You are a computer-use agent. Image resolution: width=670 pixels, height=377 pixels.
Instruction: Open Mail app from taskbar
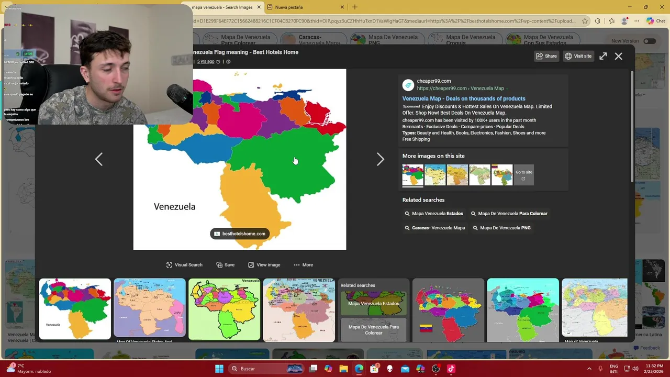click(405, 369)
